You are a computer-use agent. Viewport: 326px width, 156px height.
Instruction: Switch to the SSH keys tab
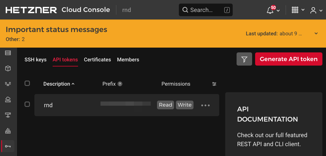pyautogui.click(x=36, y=60)
